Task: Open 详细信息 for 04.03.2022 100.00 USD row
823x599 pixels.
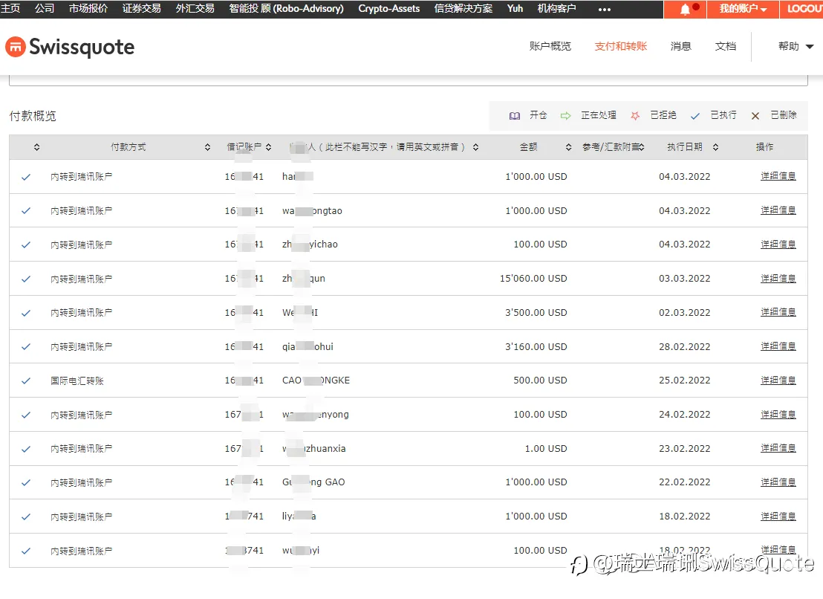Action: pos(778,244)
